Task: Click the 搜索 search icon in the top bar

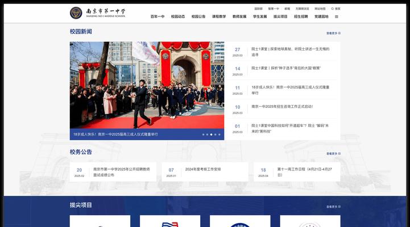Action: (336, 9)
